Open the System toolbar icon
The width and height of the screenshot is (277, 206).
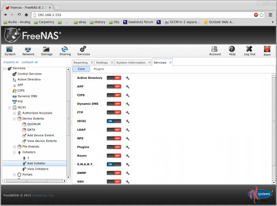pyautogui.click(x=10, y=51)
